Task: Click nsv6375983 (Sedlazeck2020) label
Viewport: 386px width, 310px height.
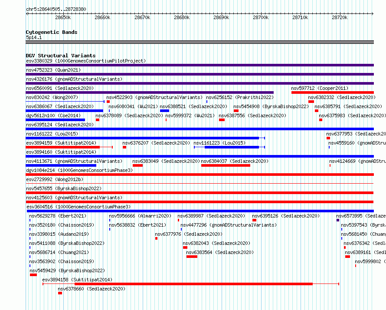Action: (x=352, y=115)
